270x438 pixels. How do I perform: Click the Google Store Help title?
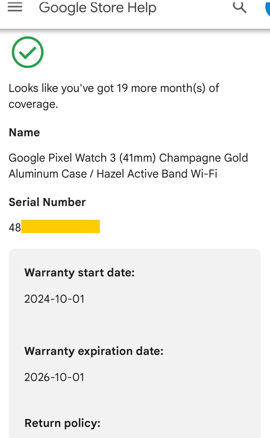97,8
